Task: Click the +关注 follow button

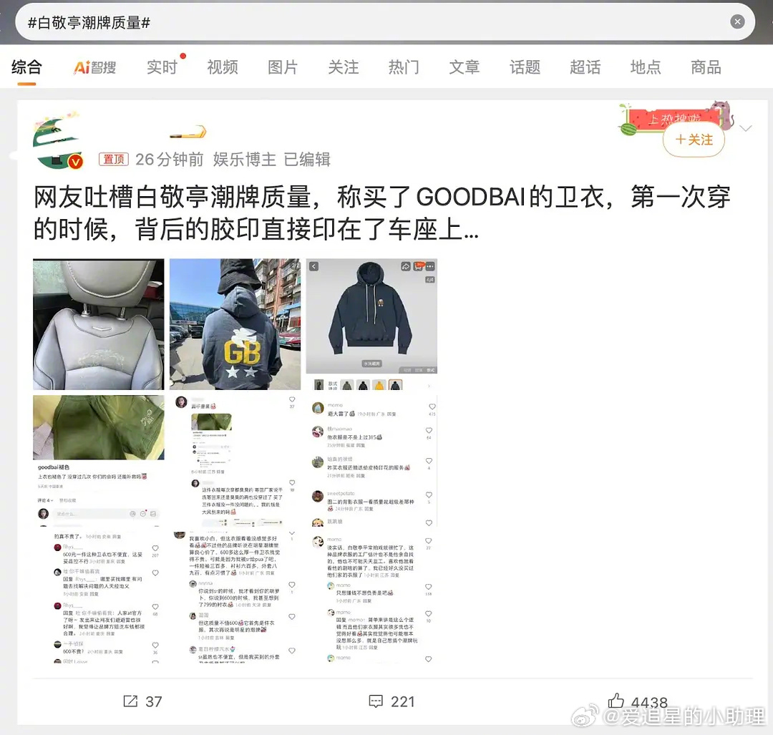Action: click(694, 140)
